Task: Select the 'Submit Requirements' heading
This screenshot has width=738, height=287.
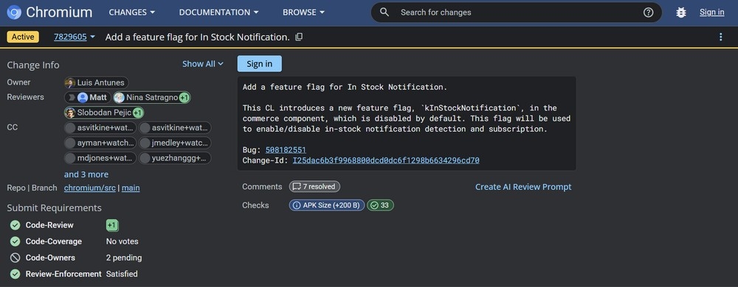Action: coord(54,208)
